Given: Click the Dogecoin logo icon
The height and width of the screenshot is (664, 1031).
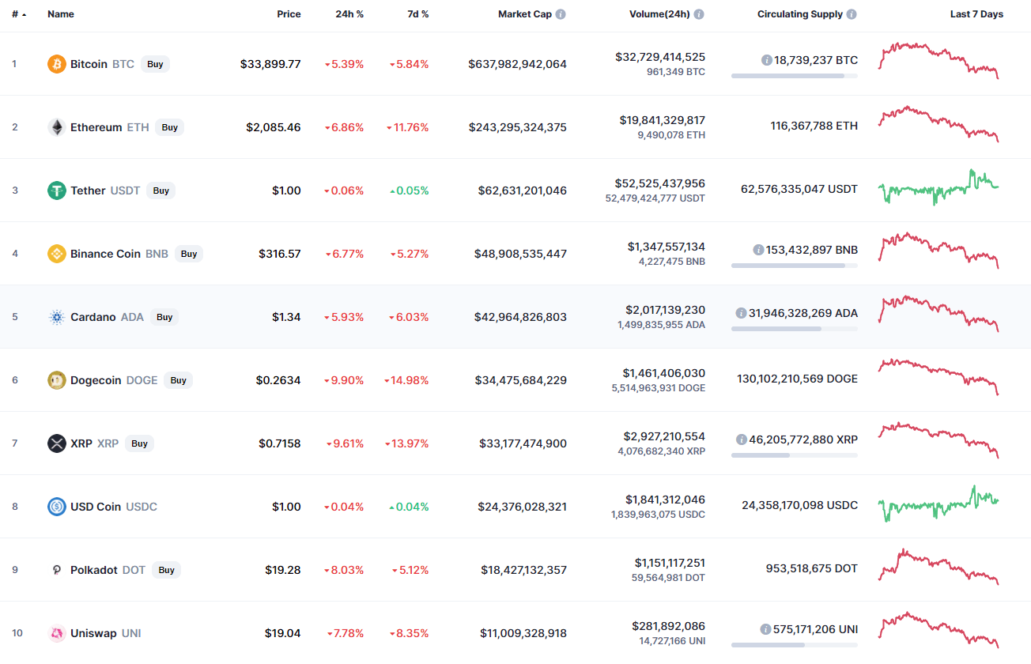Looking at the screenshot, I should (x=56, y=380).
